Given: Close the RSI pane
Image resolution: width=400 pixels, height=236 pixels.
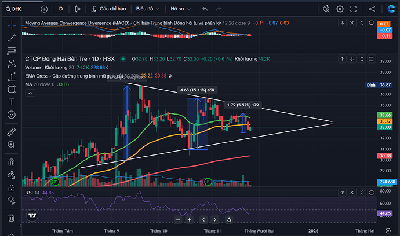Looking at the screenshot, I should point(352,193).
